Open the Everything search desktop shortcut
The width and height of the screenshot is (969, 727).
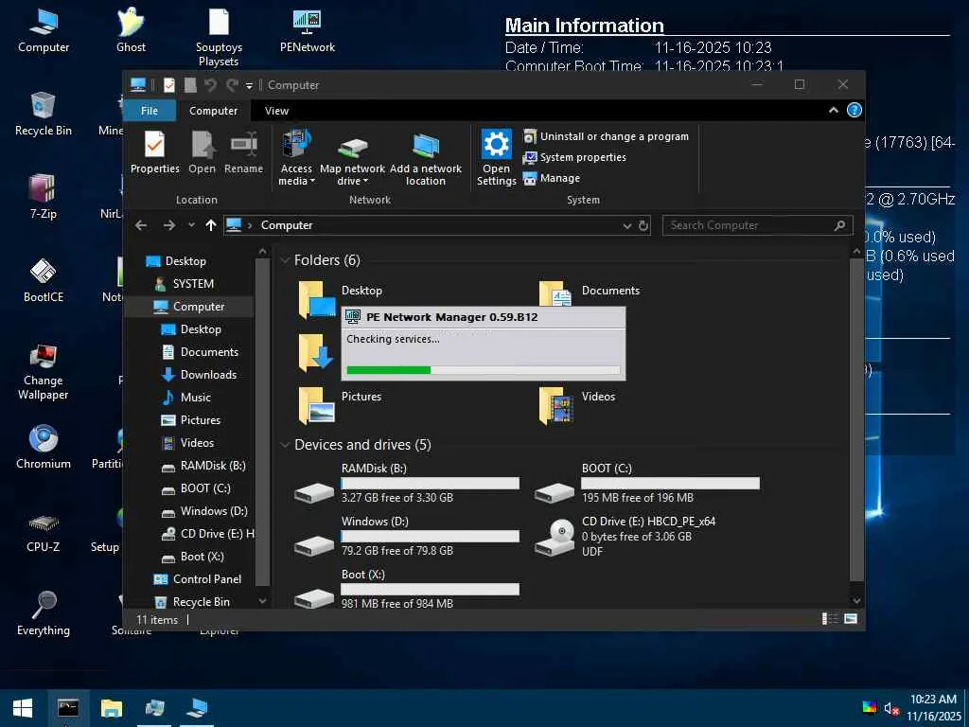(x=44, y=612)
